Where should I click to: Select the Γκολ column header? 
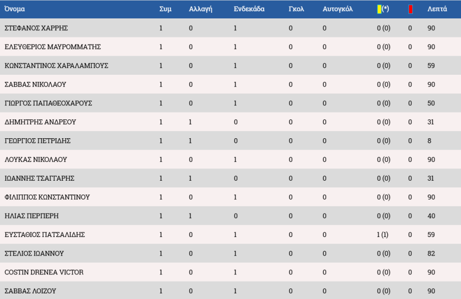coord(296,9)
